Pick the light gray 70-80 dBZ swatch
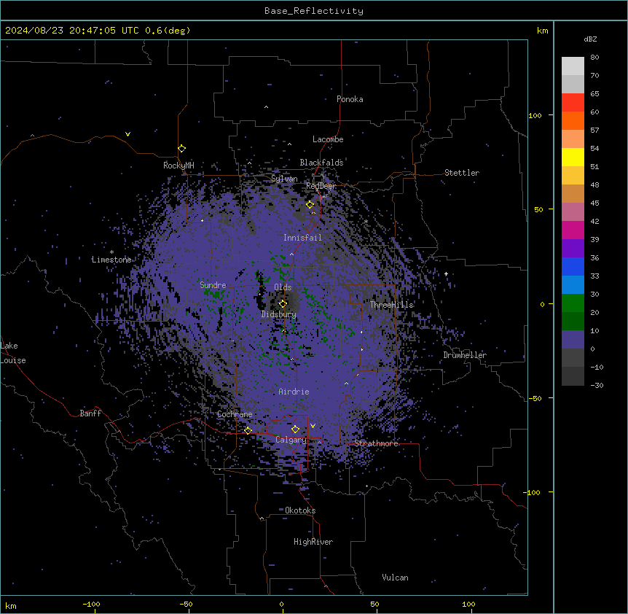 pyautogui.click(x=573, y=66)
